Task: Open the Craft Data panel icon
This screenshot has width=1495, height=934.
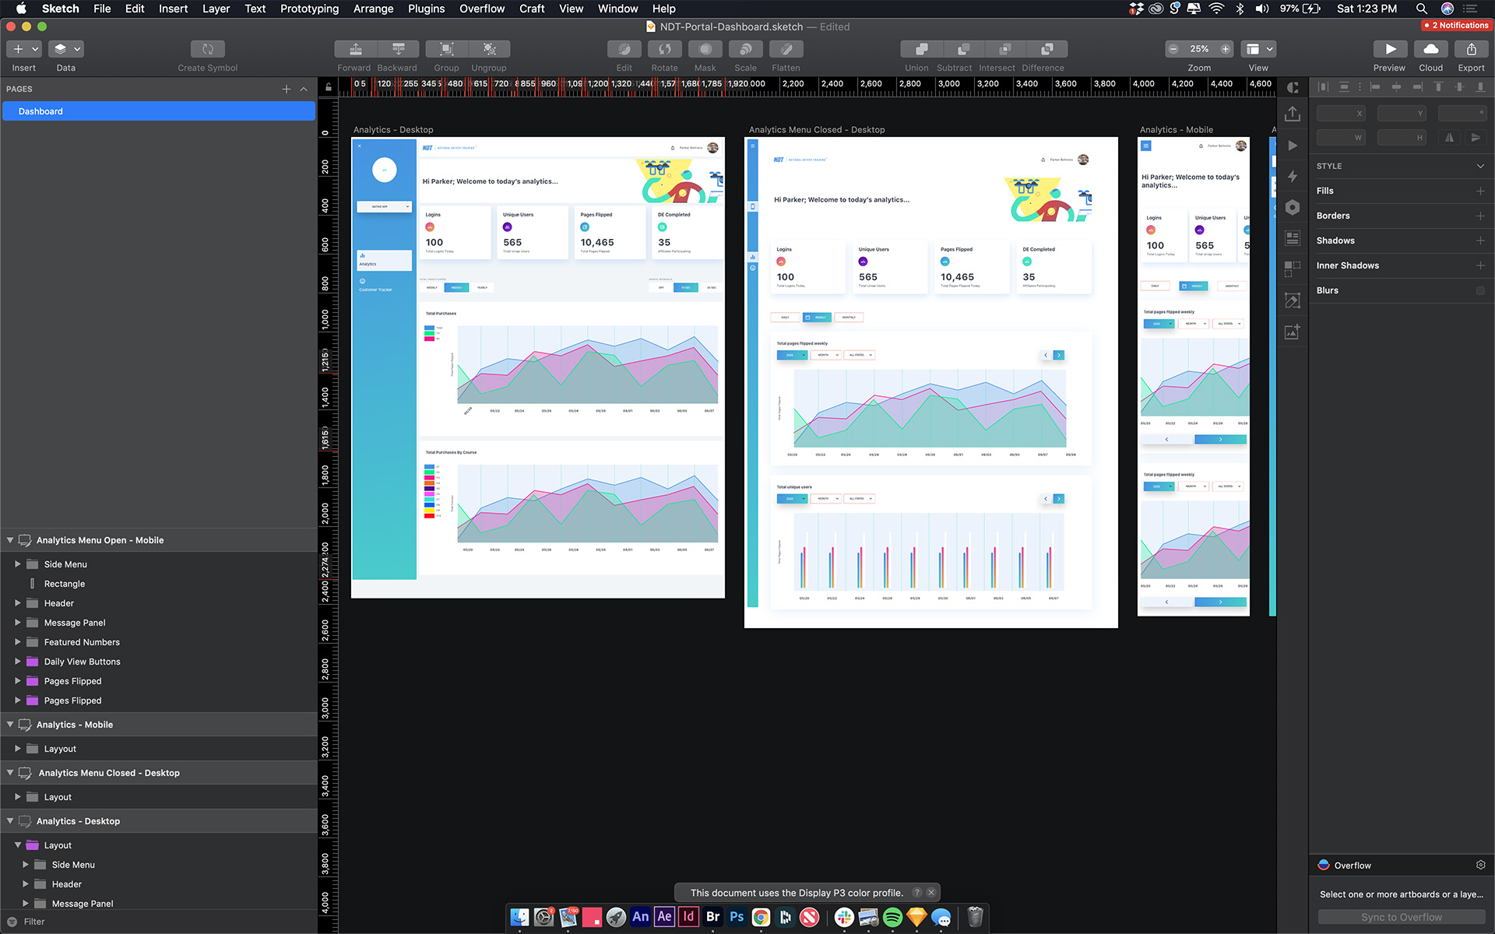Action: click(x=1293, y=237)
